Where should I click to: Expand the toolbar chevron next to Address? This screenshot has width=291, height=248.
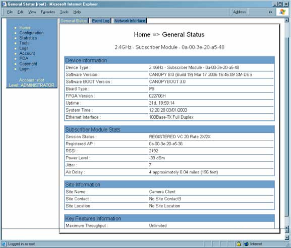click(270, 12)
